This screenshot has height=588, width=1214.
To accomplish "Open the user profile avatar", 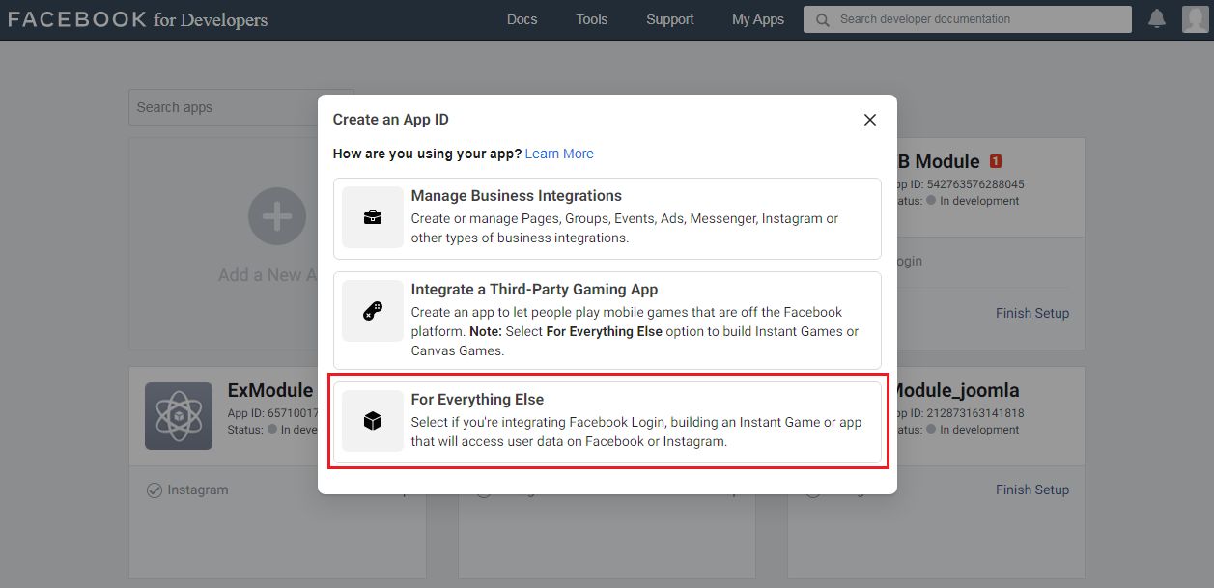I will coord(1195,19).
